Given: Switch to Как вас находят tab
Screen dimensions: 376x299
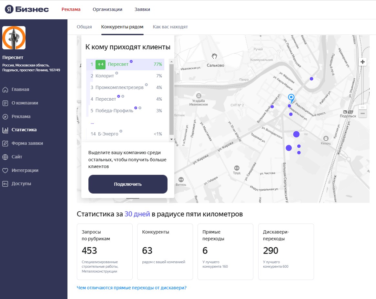Looking at the screenshot, I should [170, 27].
